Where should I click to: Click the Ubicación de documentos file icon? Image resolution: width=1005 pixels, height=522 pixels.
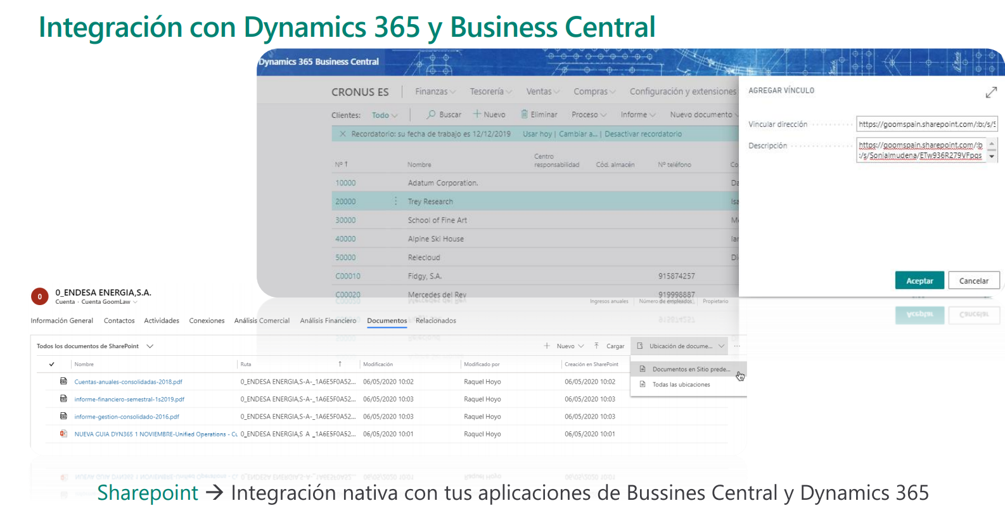(x=640, y=346)
